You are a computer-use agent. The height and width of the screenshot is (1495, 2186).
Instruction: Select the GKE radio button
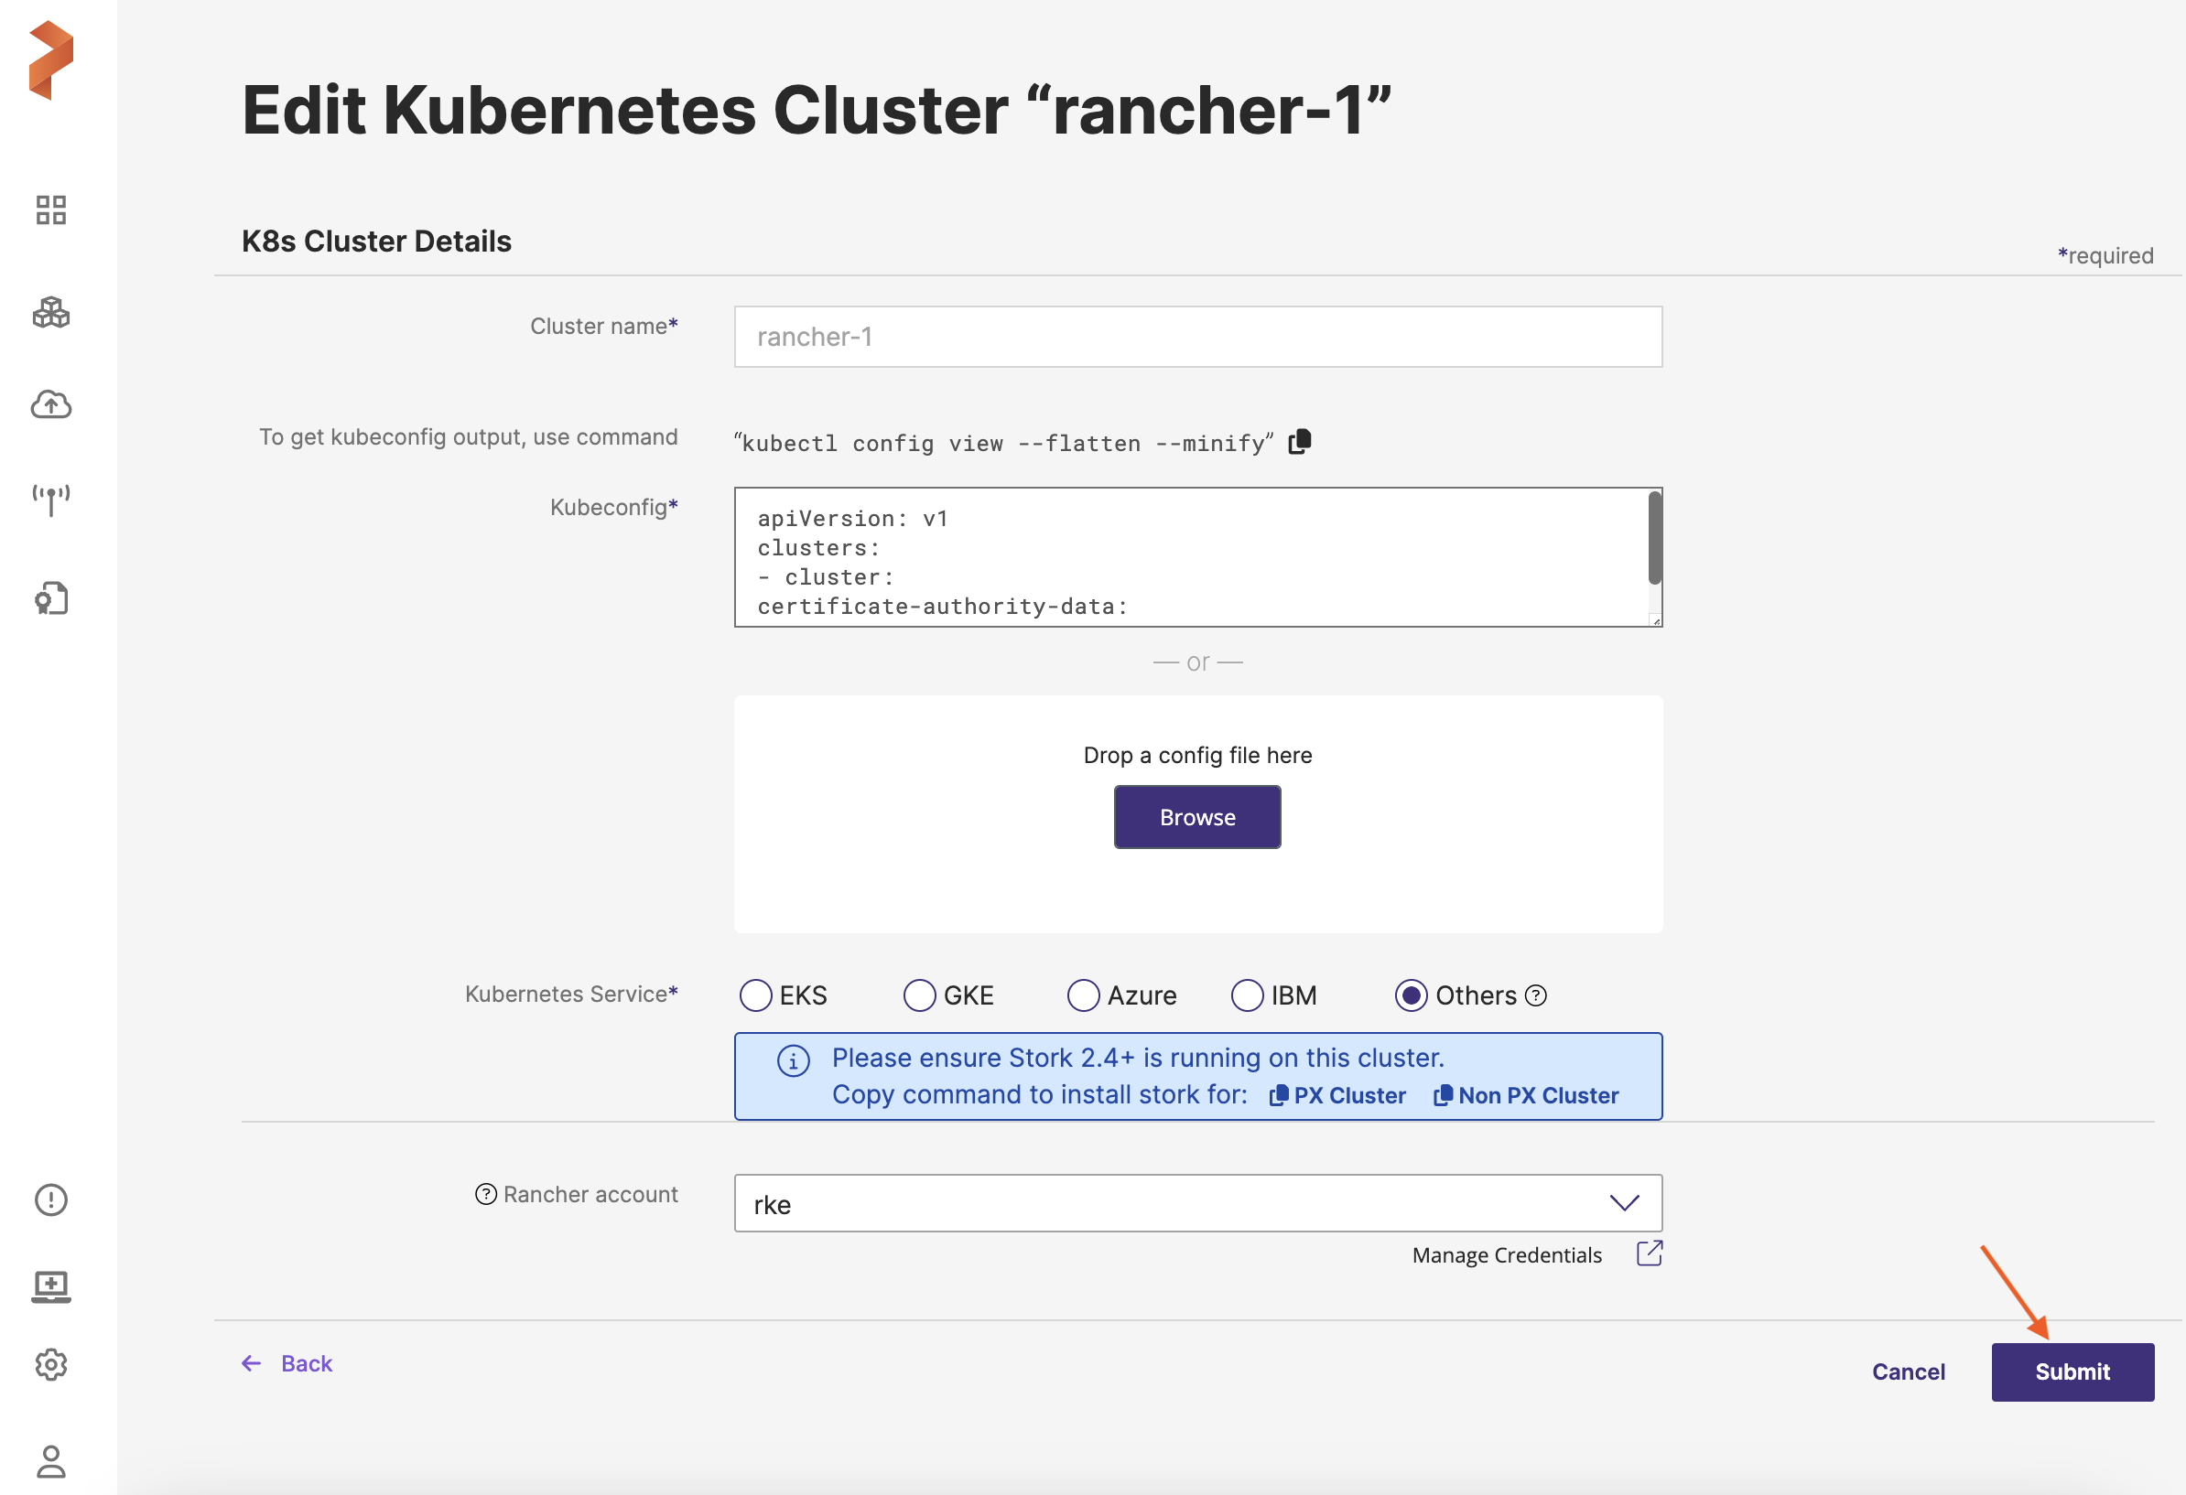click(x=919, y=995)
